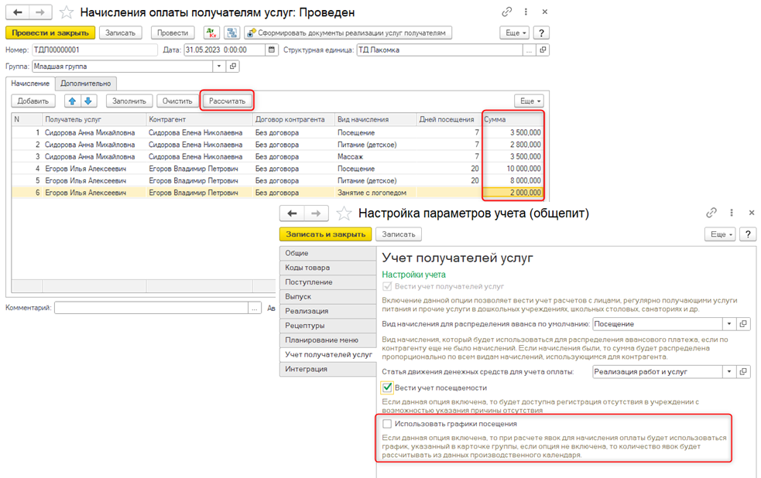Click the help question mark in settings window
The height and width of the screenshot is (478, 761).
point(748,234)
